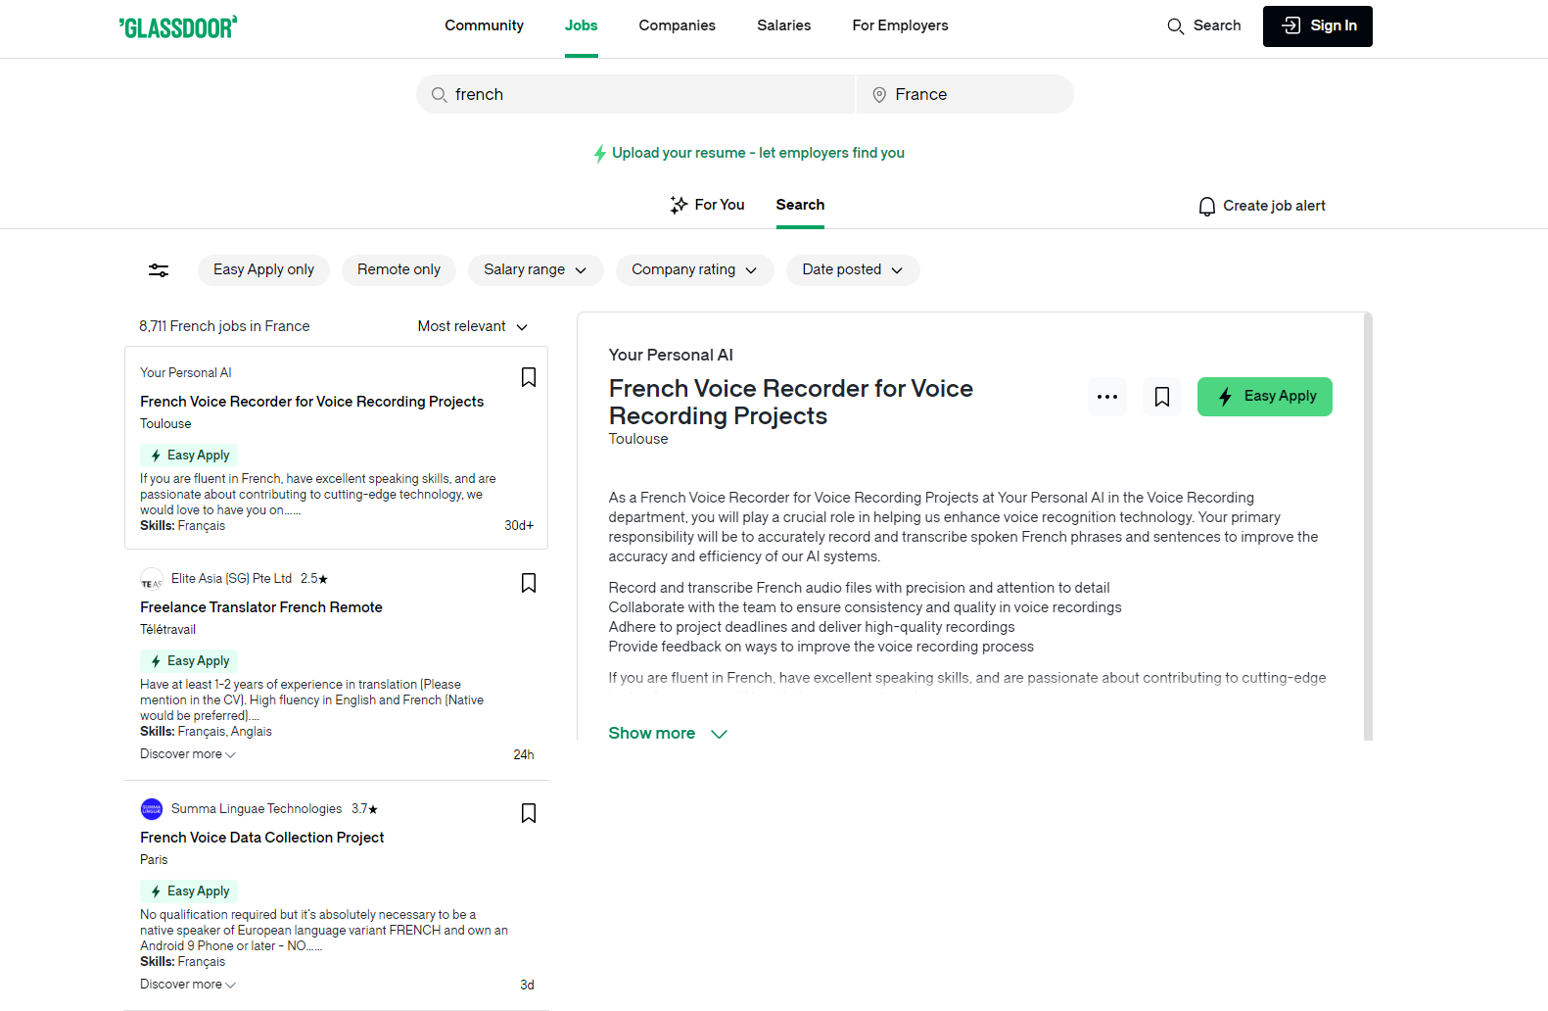Click the Search text in header
The width and height of the screenshot is (1548, 1011).
pos(1217,25)
